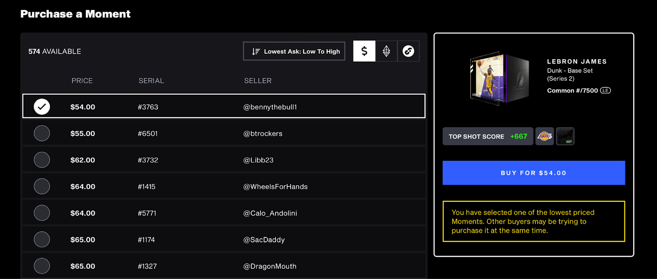The height and width of the screenshot is (279, 657).
Task: Click the sort icon in Lowest Ask
Action: (x=256, y=51)
